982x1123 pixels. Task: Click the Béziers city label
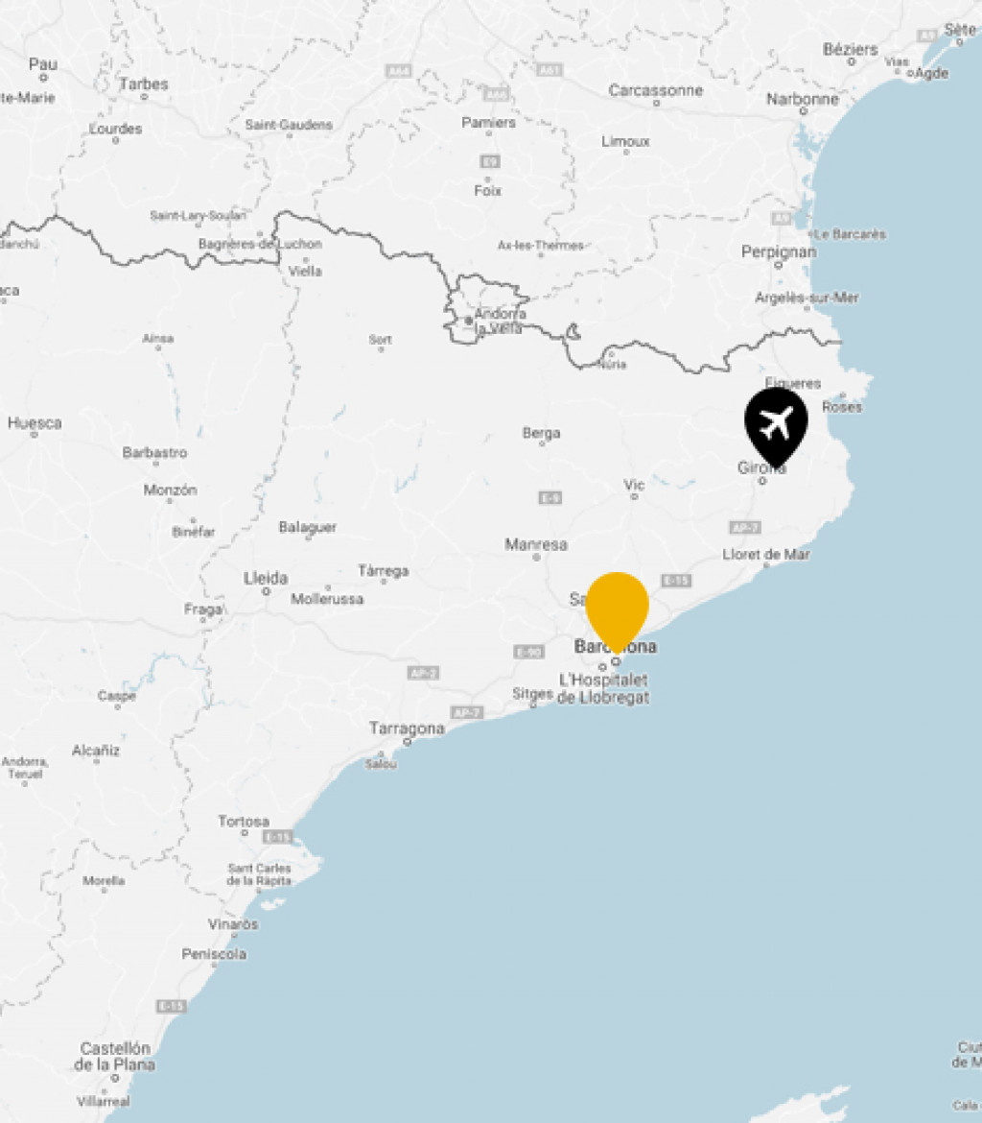(x=851, y=49)
